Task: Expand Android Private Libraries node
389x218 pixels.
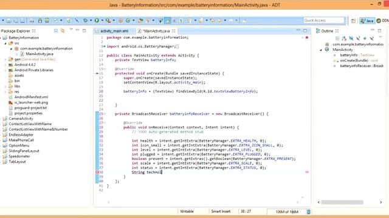Action: pyautogui.click(x=5, y=70)
